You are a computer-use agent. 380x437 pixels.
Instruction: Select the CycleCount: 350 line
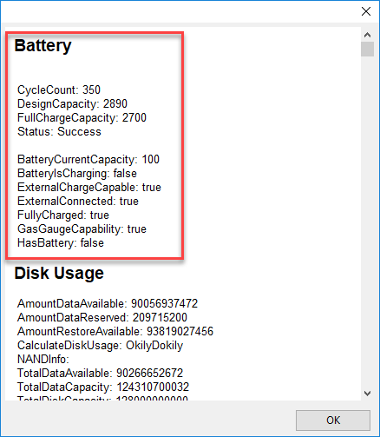coord(59,89)
